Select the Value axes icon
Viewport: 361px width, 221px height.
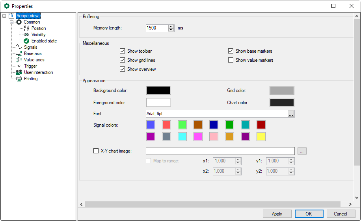click(x=19, y=60)
